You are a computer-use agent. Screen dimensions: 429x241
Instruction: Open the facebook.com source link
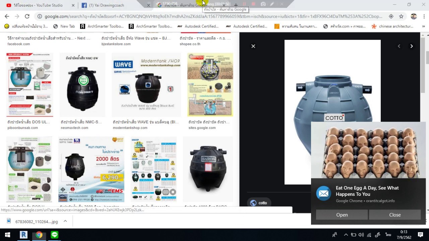click(19, 44)
